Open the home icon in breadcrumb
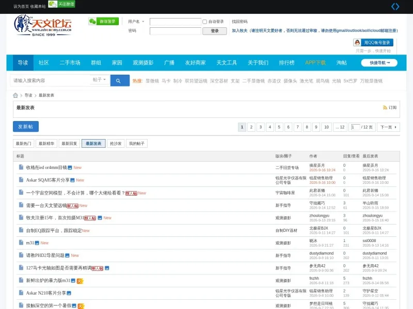 (x=15, y=95)
